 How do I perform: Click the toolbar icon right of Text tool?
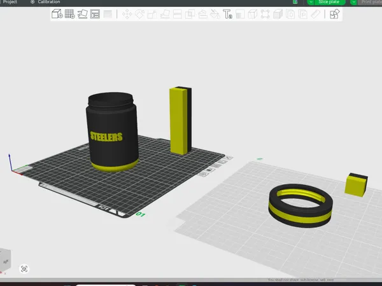tap(240, 14)
